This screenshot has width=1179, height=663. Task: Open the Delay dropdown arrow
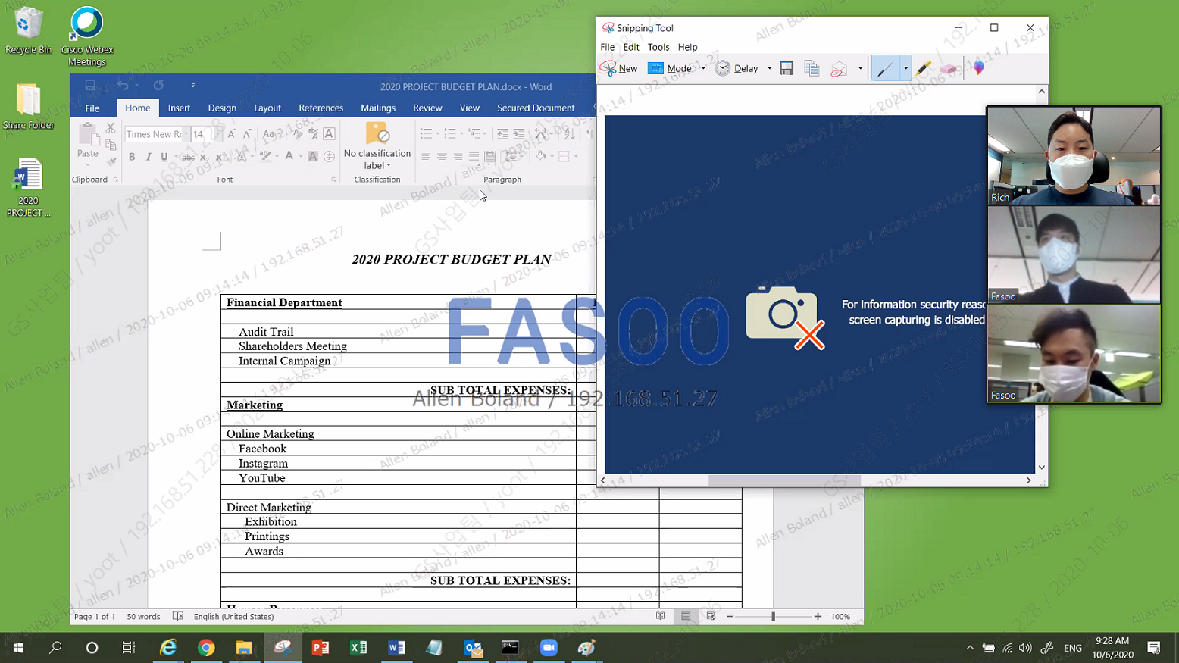click(x=769, y=68)
